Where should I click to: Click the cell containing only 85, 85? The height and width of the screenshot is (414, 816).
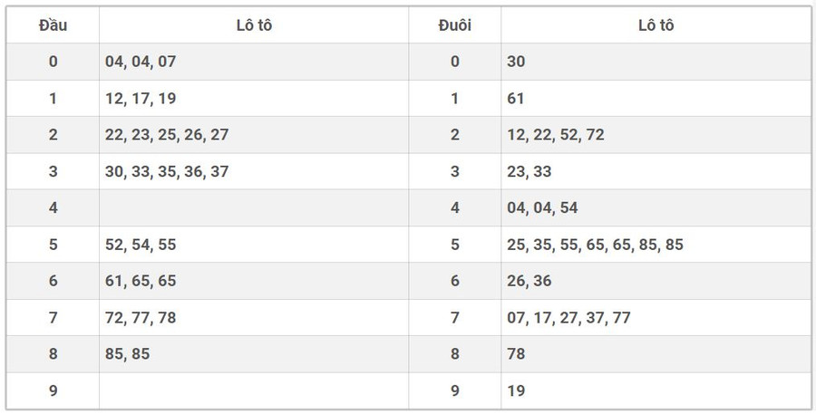click(x=127, y=354)
